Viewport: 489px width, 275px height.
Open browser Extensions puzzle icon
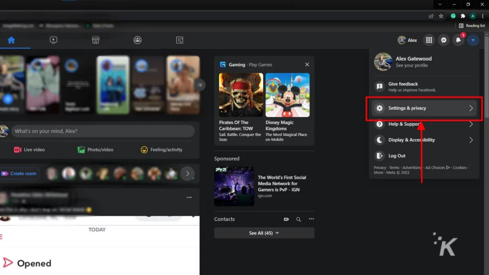[x=463, y=16]
